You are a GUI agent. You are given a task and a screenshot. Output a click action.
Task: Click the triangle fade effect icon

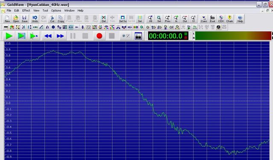(41, 27)
